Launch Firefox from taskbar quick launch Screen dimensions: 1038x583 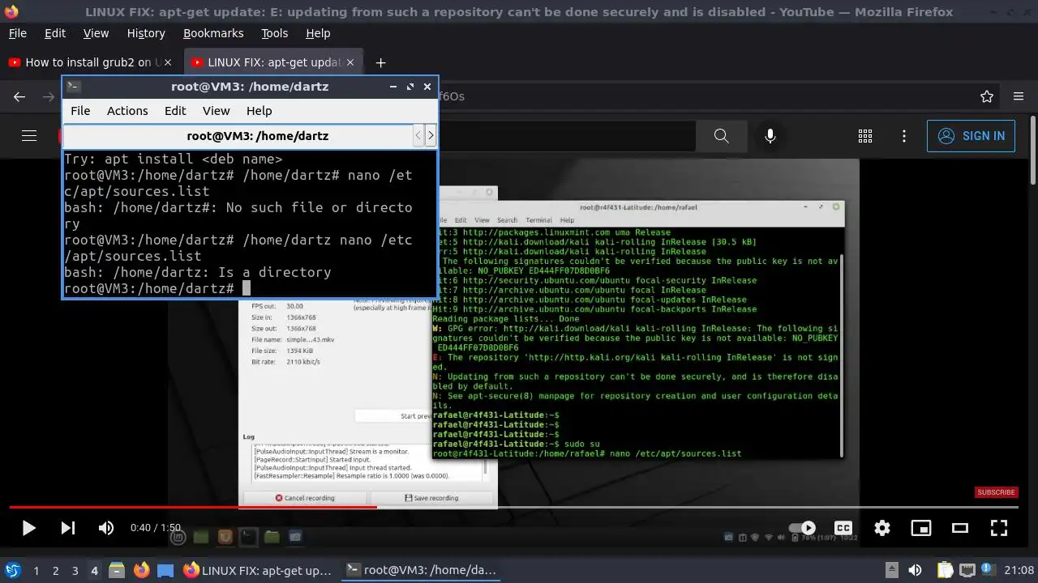point(141,571)
